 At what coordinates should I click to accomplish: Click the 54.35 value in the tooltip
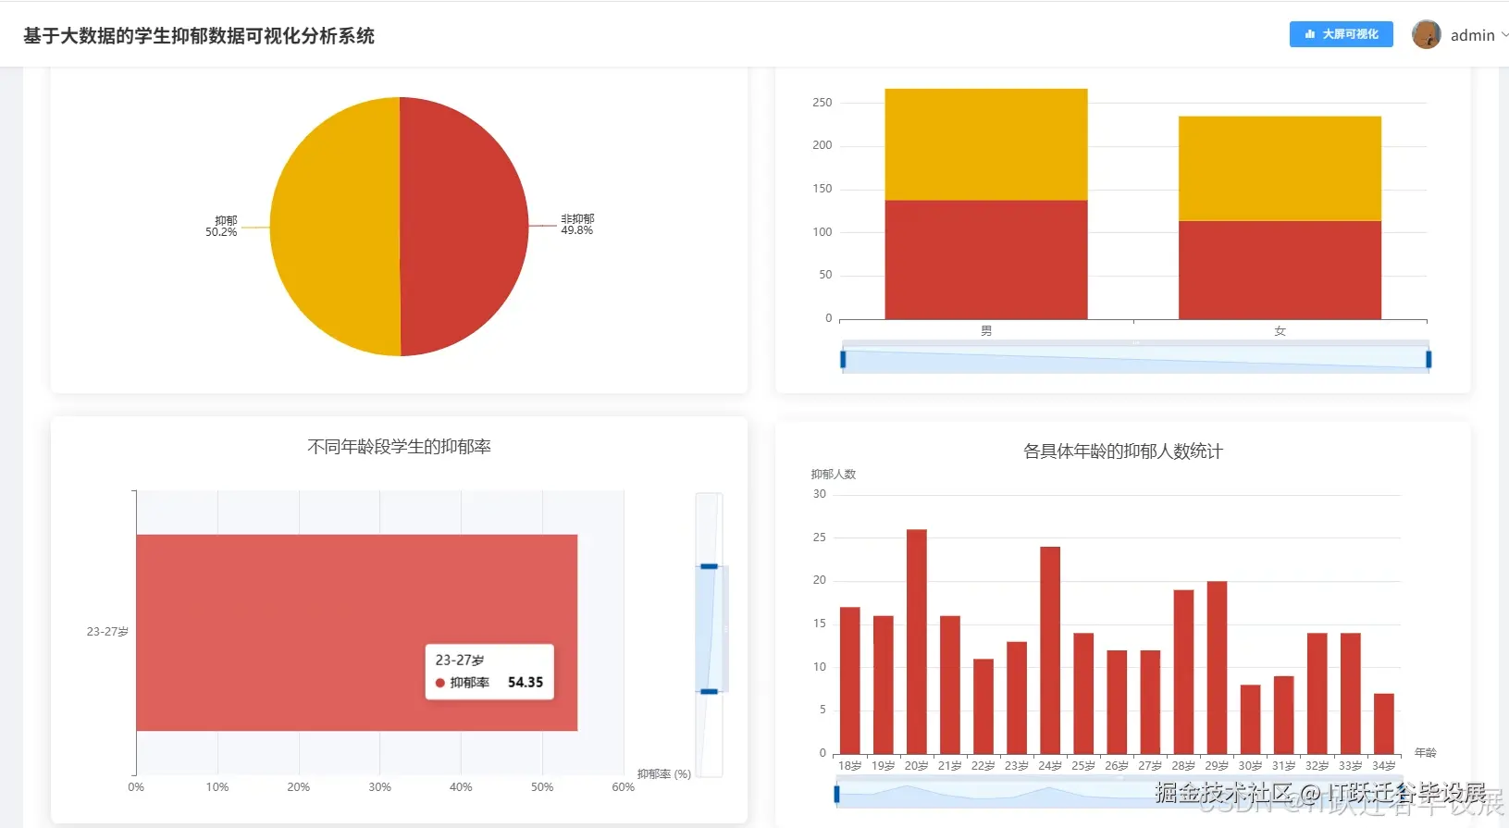tap(526, 683)
